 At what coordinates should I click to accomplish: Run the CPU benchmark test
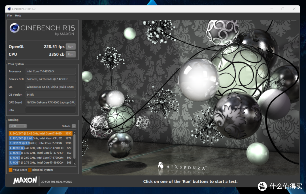(x=71, y=54)
